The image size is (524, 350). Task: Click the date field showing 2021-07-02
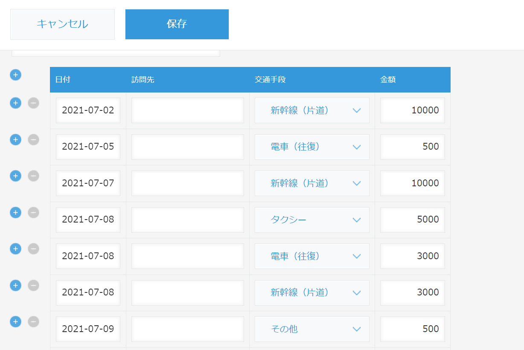pos(88,110)
